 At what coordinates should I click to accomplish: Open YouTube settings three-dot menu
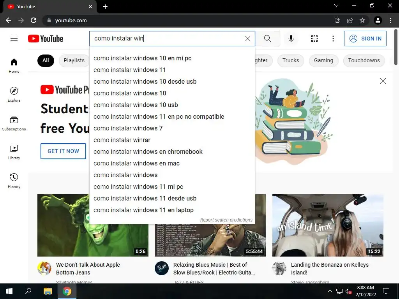click(333, 39)
